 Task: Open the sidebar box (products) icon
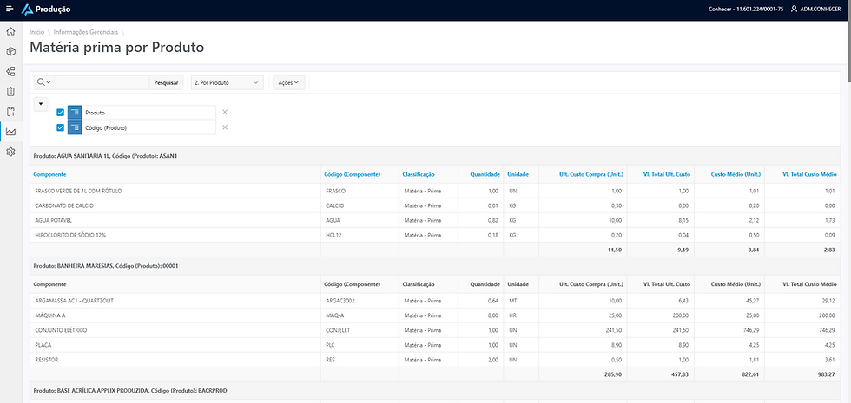coord(10,51)
